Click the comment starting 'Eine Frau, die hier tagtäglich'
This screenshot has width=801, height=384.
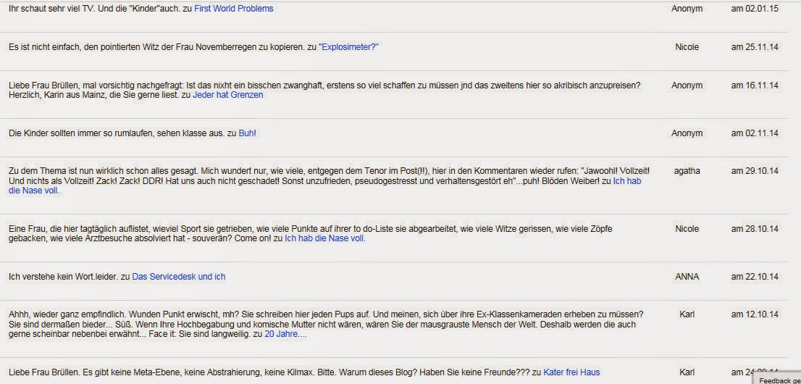tap(311, 234)
